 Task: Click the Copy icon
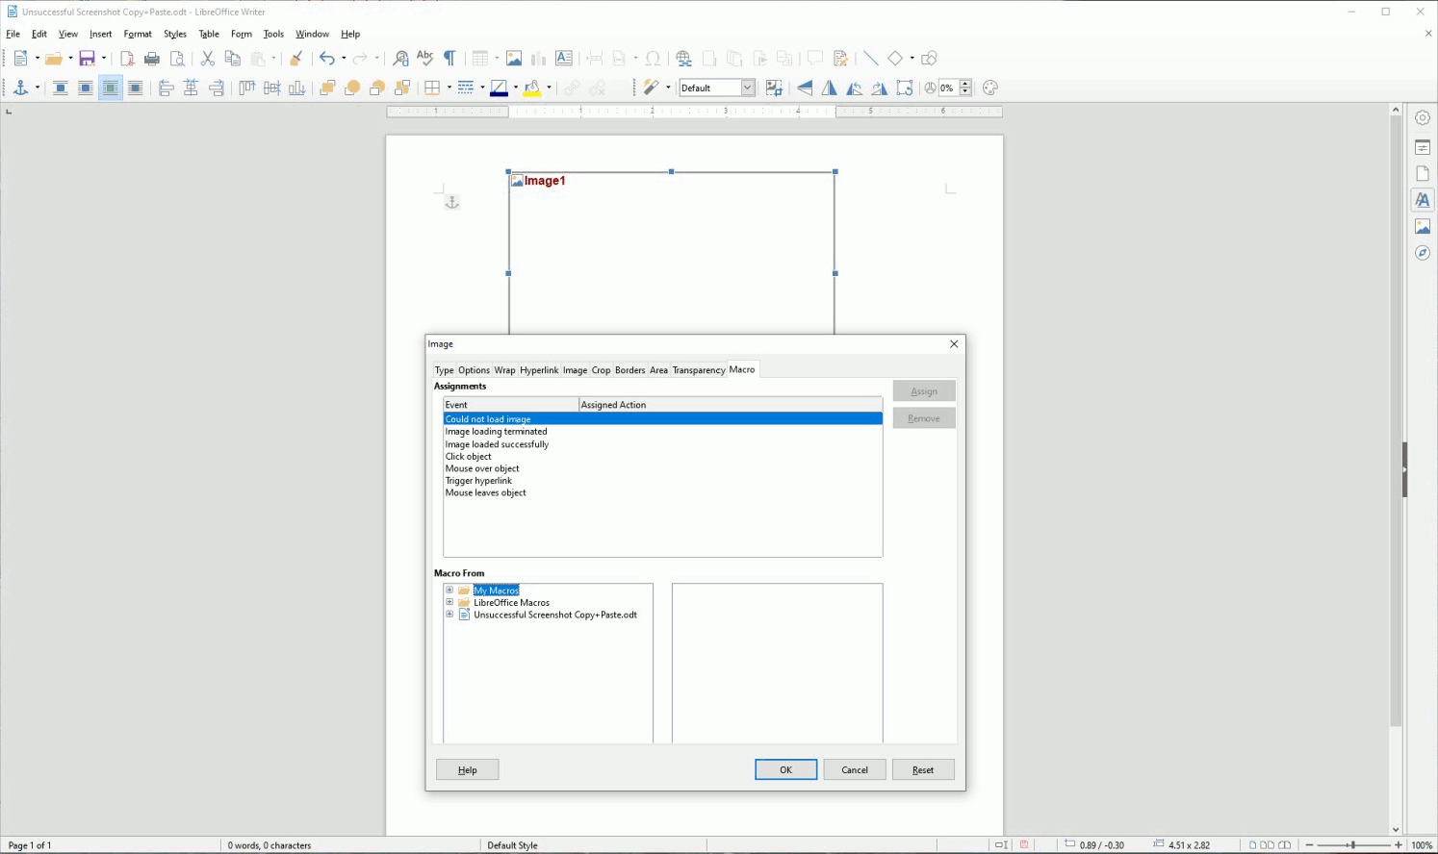point(232,59)
